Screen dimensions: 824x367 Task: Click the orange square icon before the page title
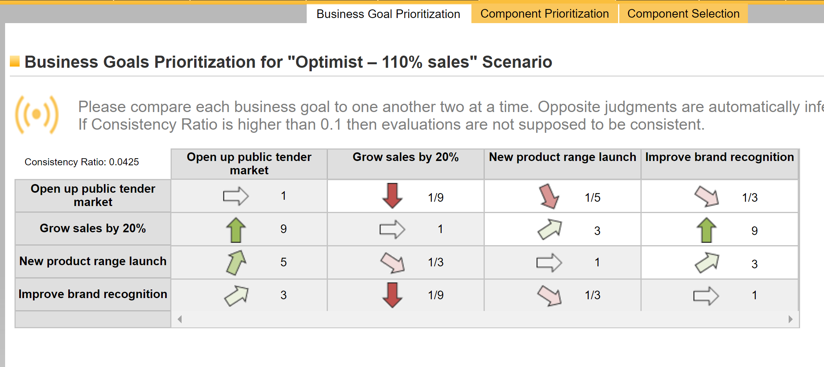[x=15, y=61]
